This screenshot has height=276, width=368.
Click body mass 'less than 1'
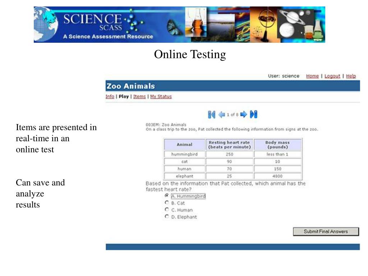tap(277, 154)
